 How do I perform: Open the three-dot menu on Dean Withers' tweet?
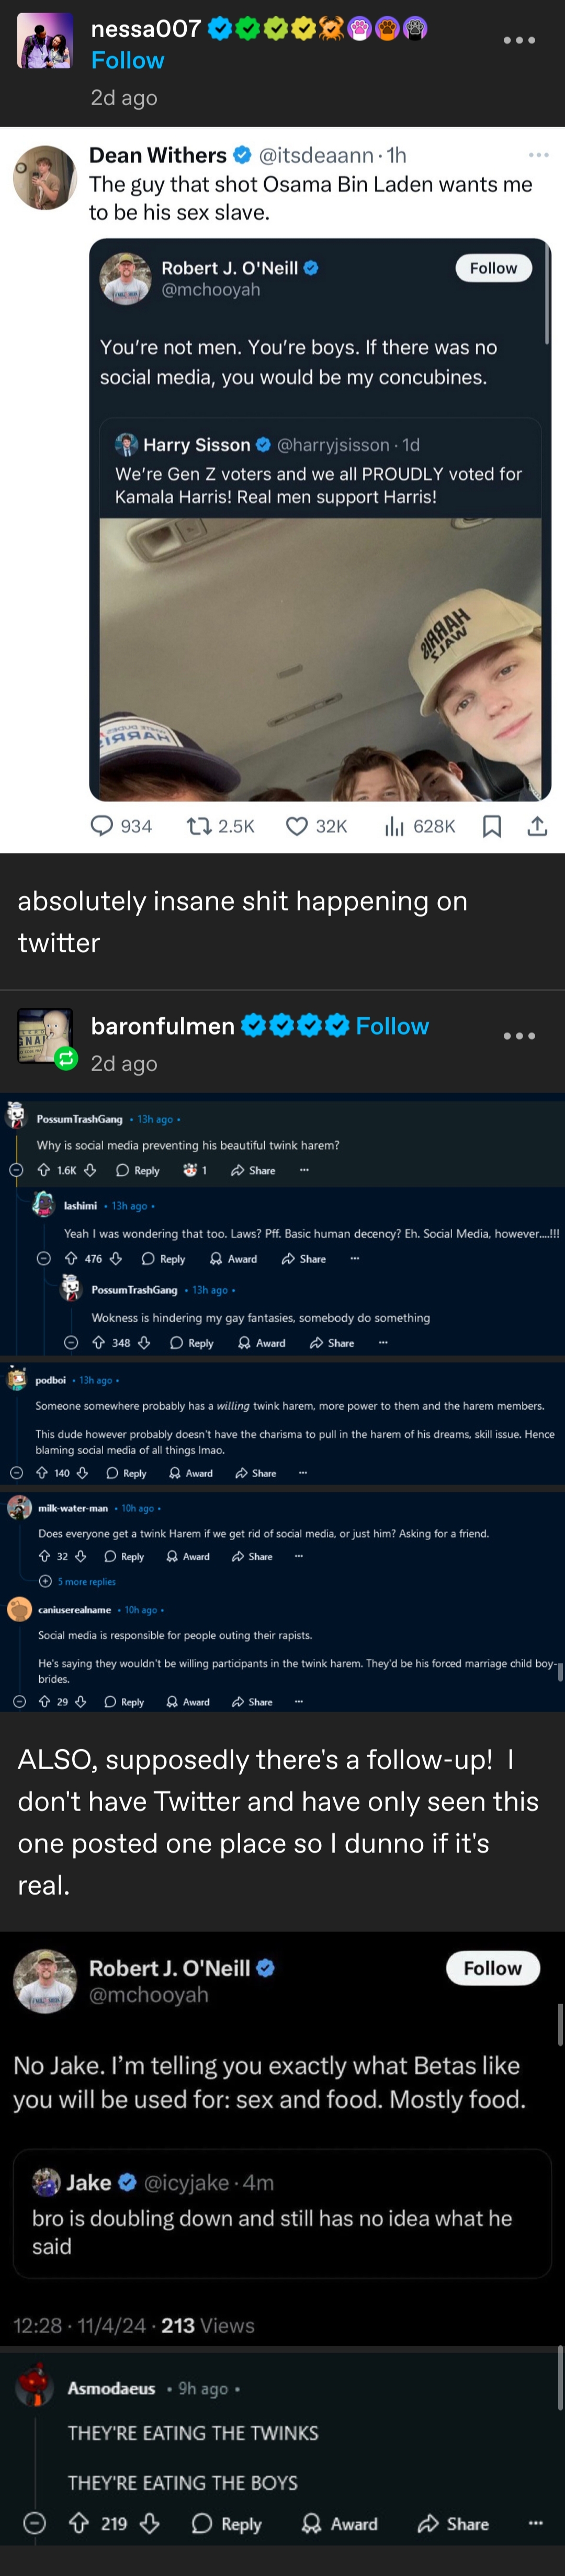click(x=539, y=155)
